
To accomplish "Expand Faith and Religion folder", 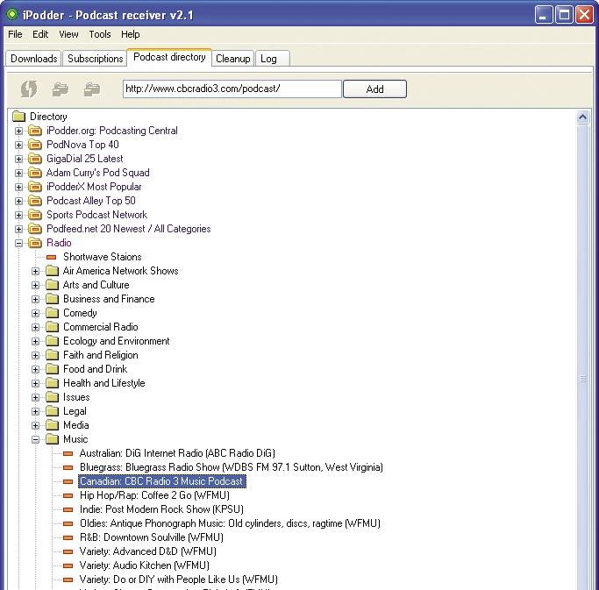I will pyautogui.click(x=36, y=356).
